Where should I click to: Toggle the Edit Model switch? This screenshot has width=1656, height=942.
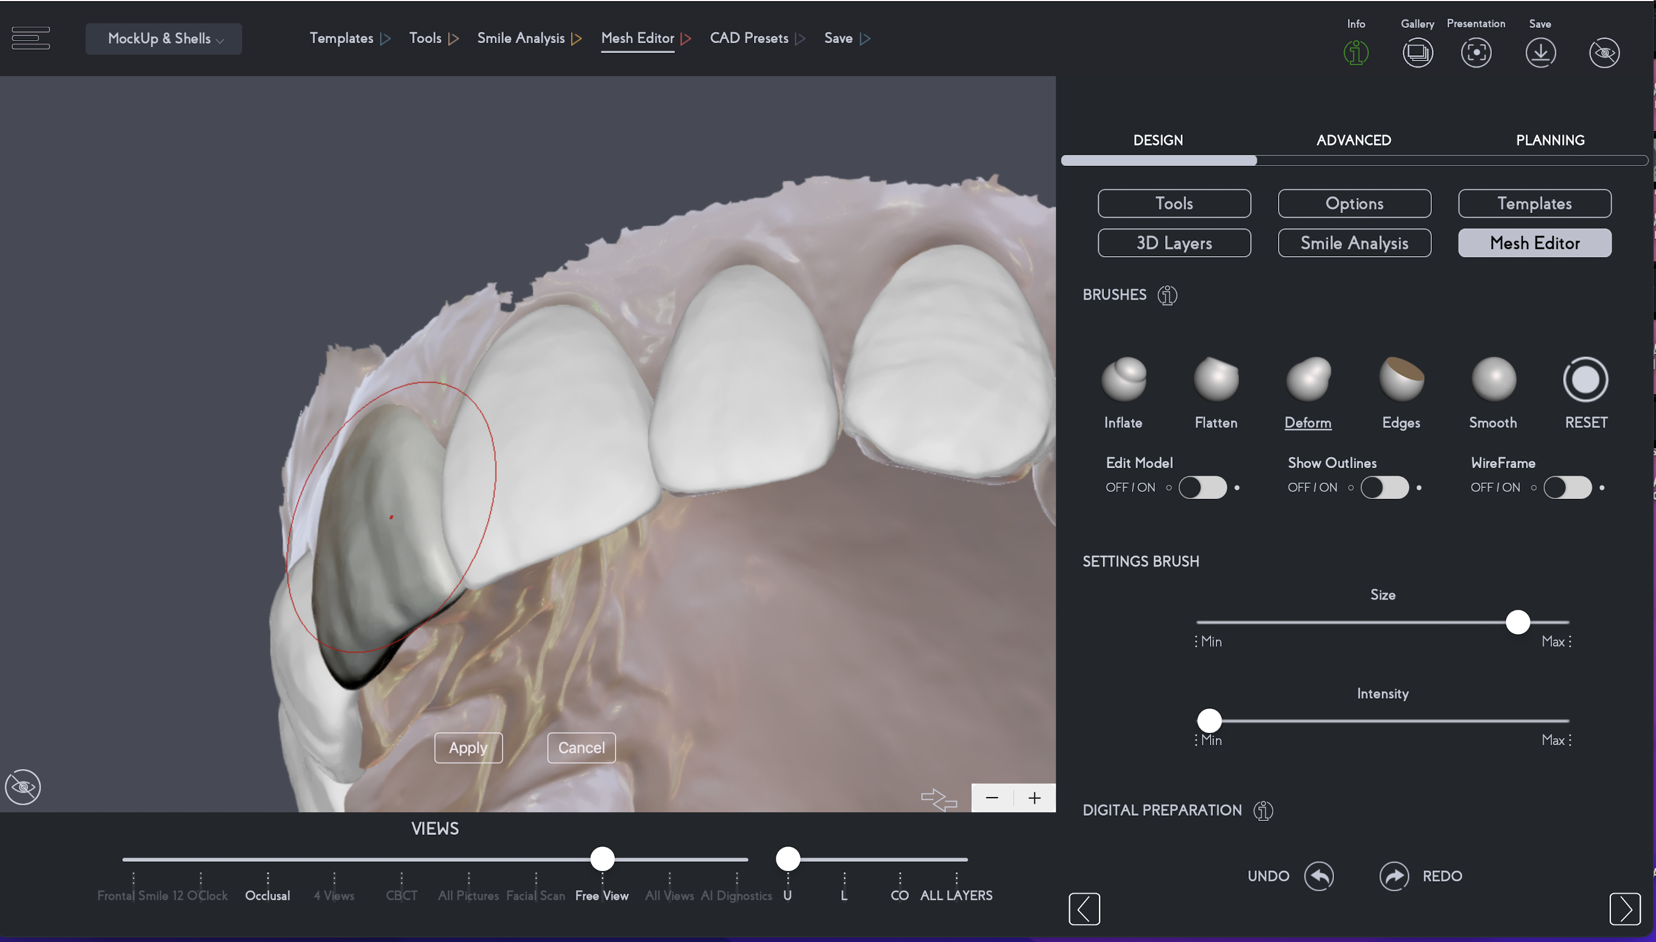pos(1202,487)
